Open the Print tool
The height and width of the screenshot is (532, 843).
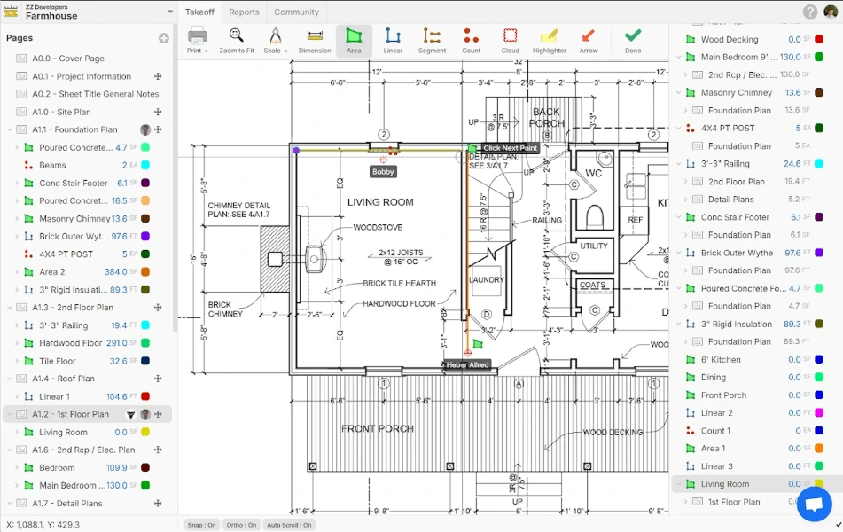tap(198, 42)
